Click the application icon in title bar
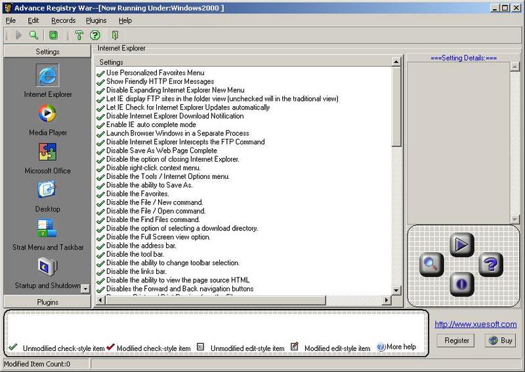 coord(8,8)
